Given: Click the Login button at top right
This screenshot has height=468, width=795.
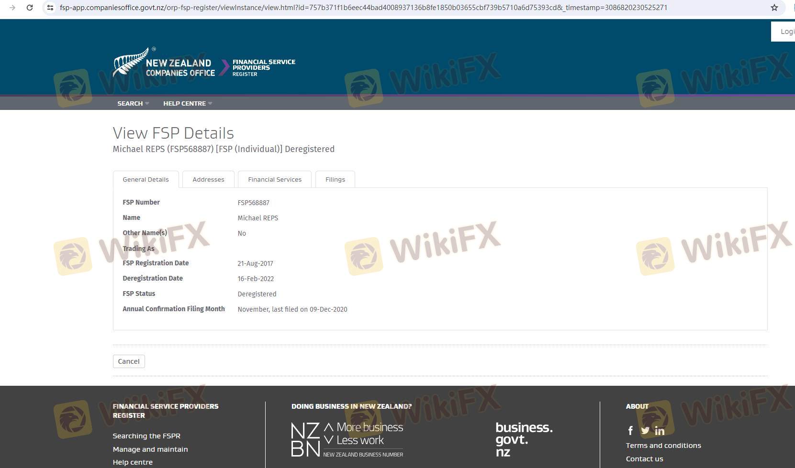Looking at the screenshot, I should tap(784, 32).
